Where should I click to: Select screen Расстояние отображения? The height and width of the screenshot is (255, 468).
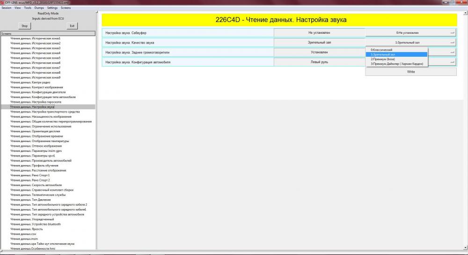click(x=38, y=171)
